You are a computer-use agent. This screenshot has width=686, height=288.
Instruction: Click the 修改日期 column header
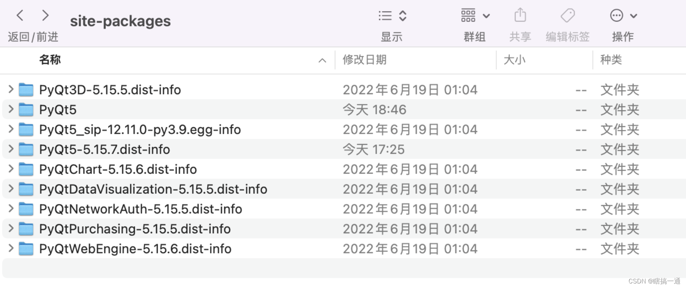click(365, 60)
